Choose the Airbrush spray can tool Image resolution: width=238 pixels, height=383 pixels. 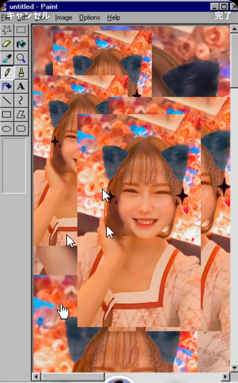[x=7, y=86]
